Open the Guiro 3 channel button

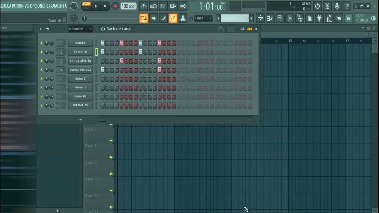80,87
